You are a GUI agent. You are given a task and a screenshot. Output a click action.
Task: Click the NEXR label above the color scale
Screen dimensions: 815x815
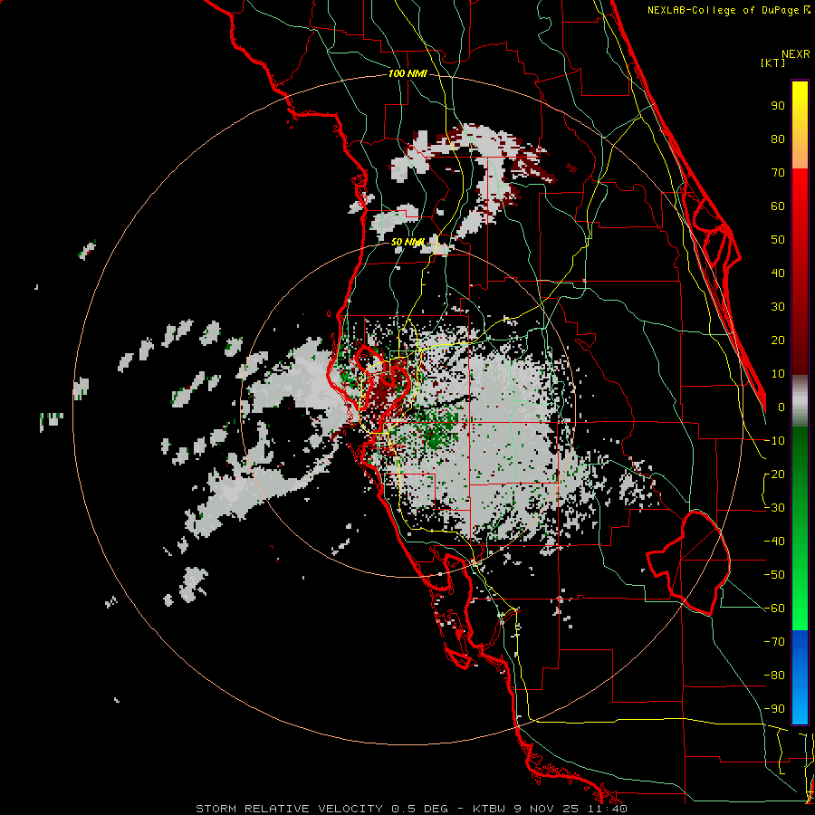(x=795, y=54)
